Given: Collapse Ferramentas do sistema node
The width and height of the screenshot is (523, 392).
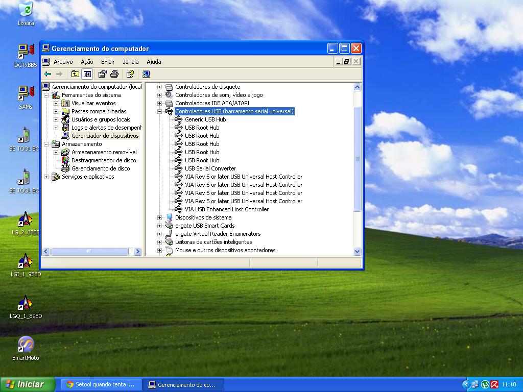Looking at the screenshot, I should (x=46, y=95).
